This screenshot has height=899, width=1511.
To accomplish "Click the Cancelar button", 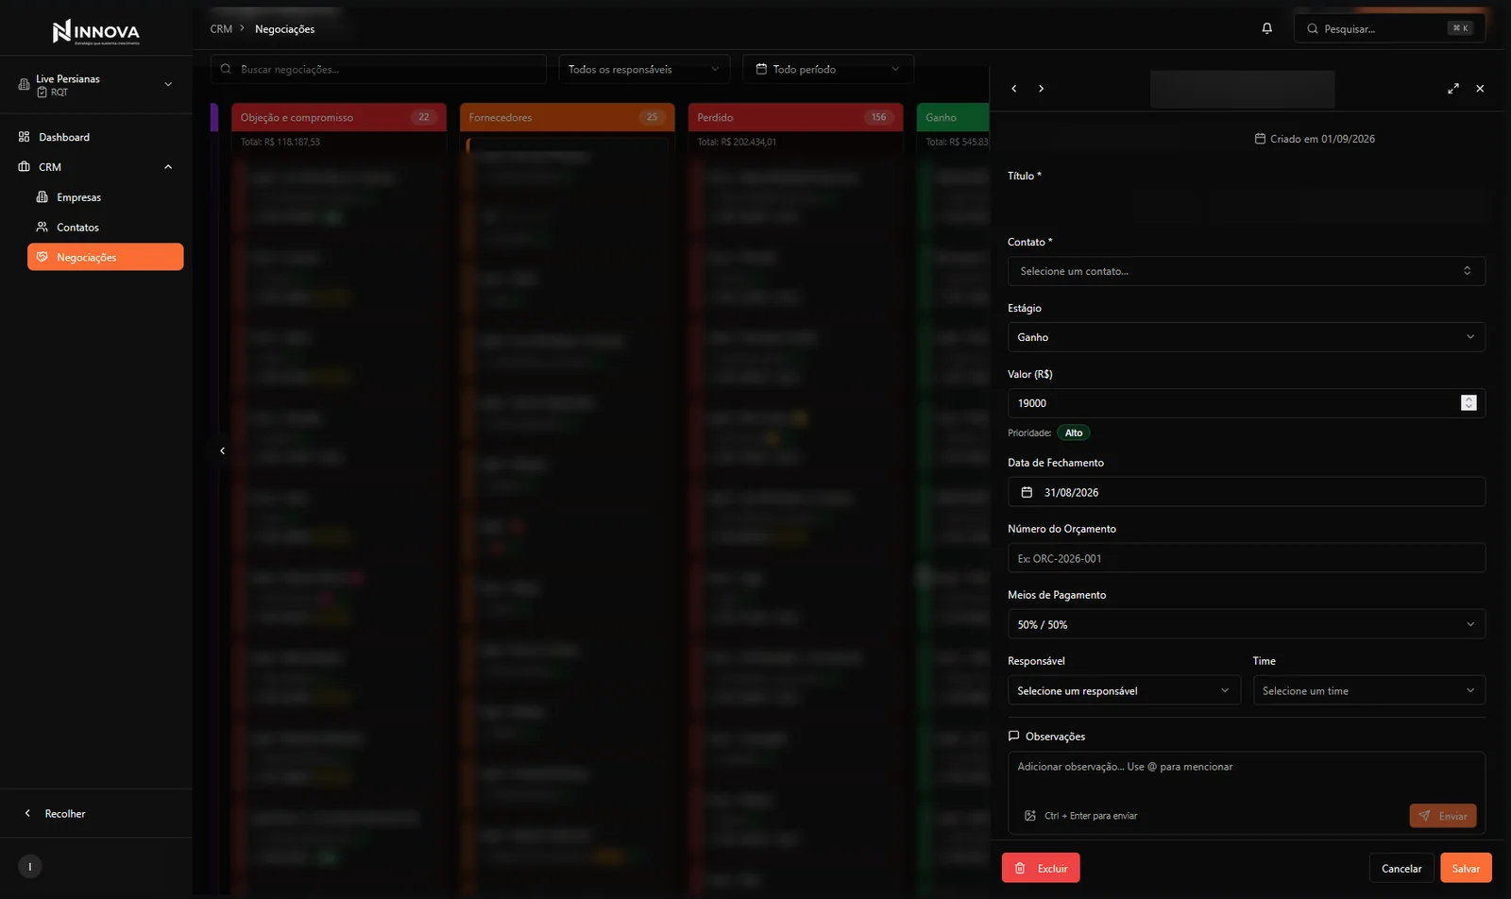I will click(1401, 868).
